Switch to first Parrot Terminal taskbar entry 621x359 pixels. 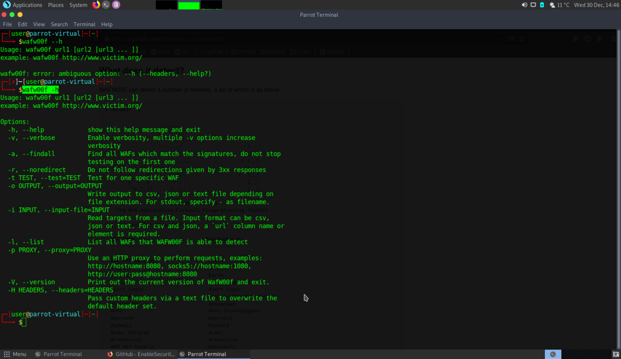(x=58, y=354)
